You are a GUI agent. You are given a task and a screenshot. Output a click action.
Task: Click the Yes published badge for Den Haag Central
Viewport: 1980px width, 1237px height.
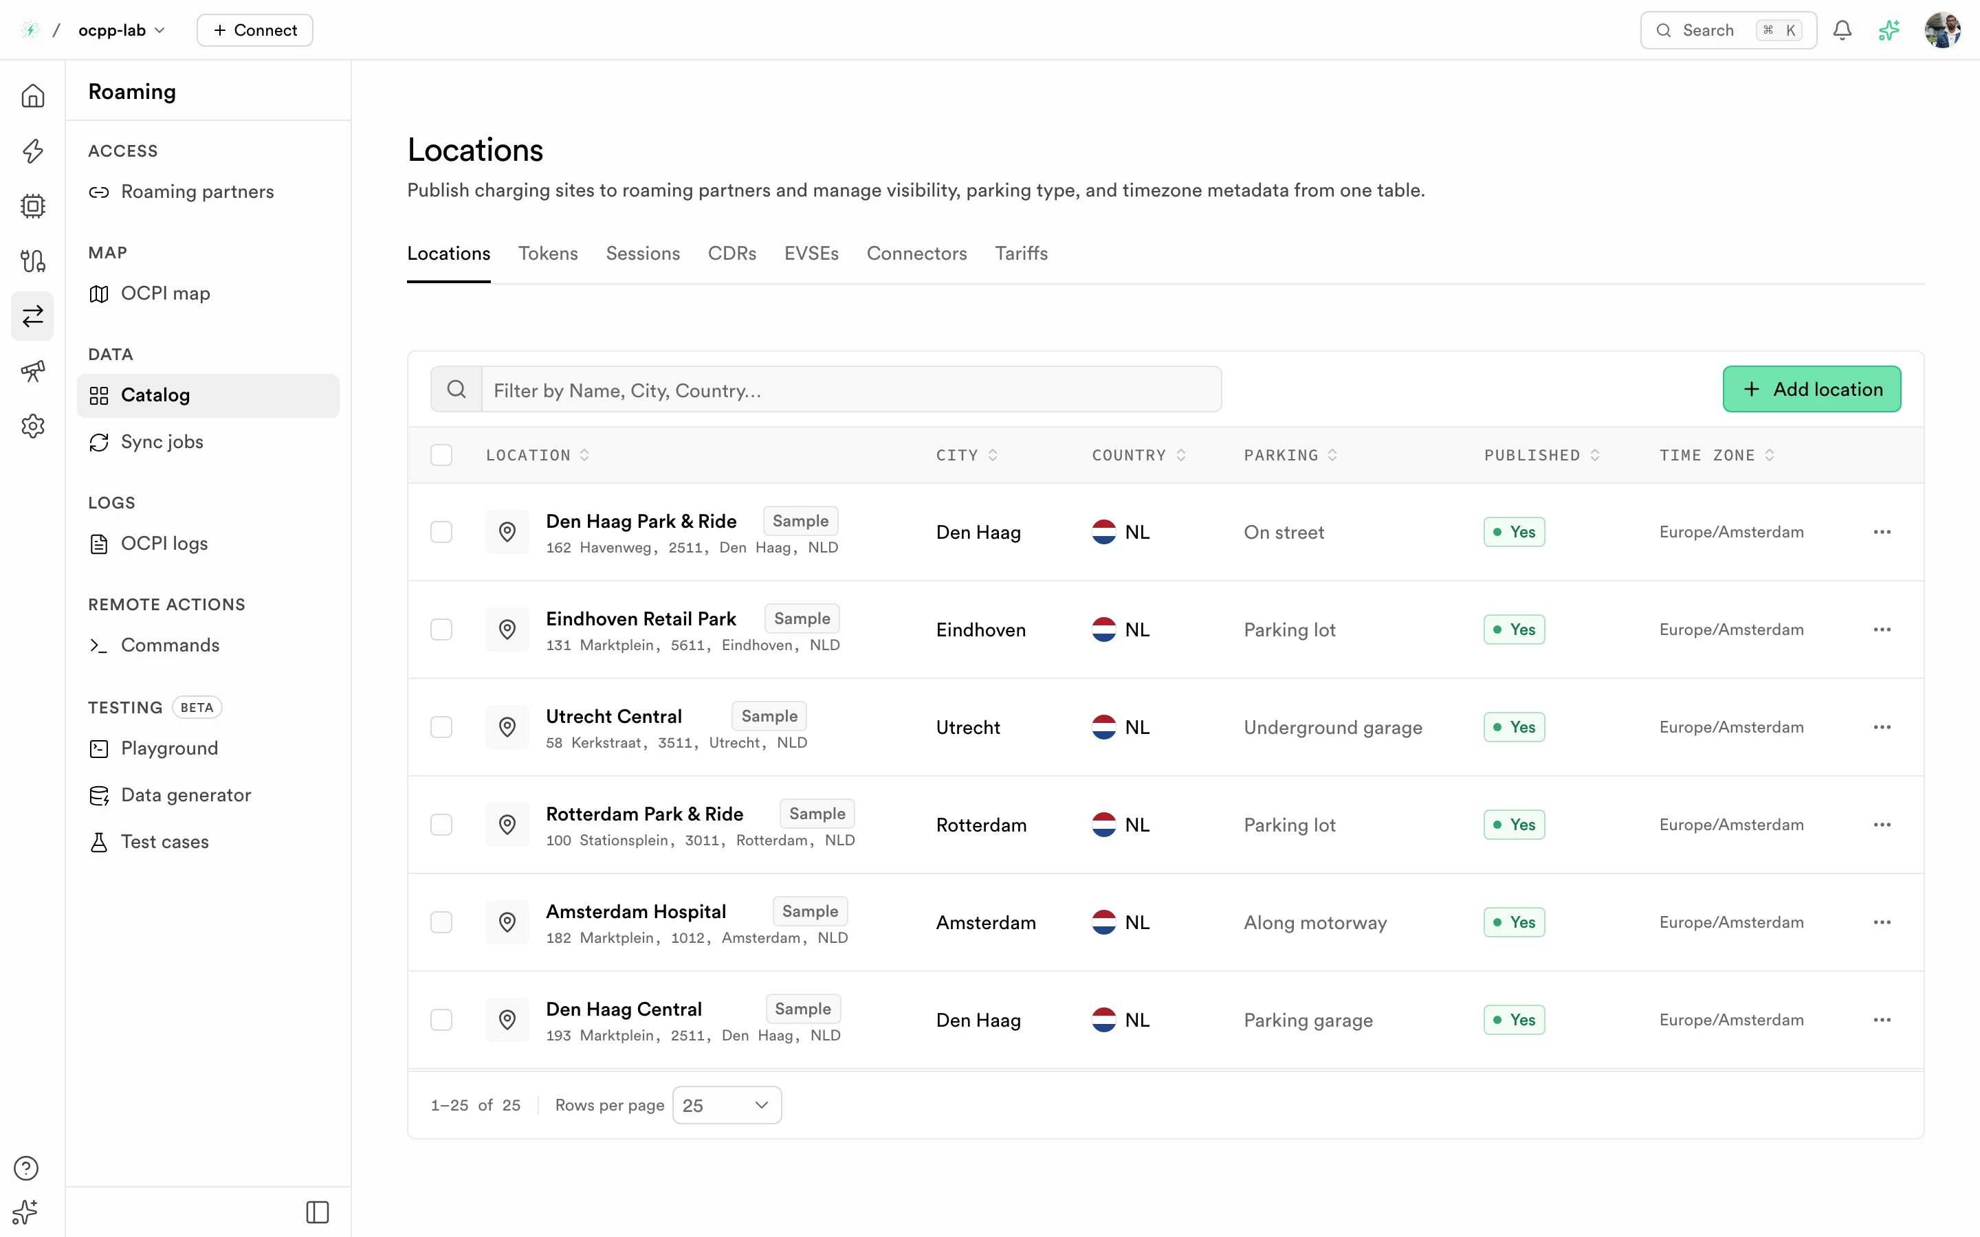point(1514,1019)
